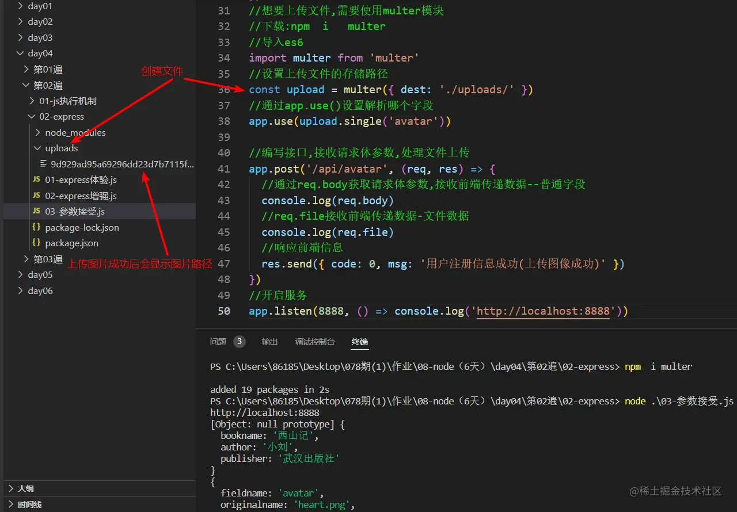Expand the day02 folder chevron
Image resolution: width=737 pixels, height=512 pixels.
pos(20,22)
